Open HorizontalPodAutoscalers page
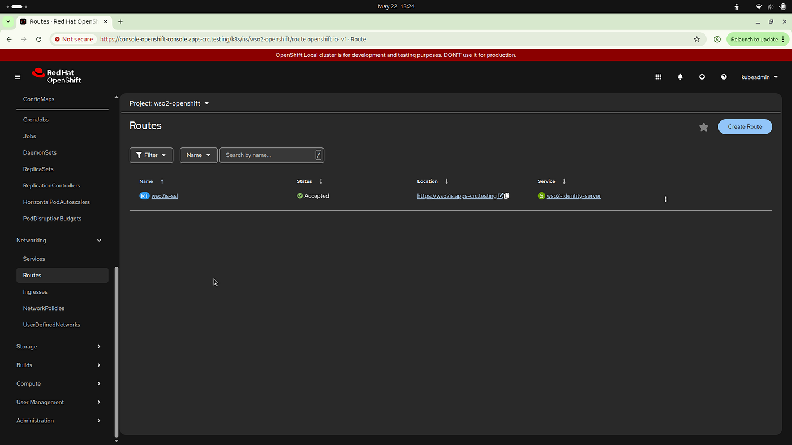This screenshot has width=792, height=445. click(57, 202)
